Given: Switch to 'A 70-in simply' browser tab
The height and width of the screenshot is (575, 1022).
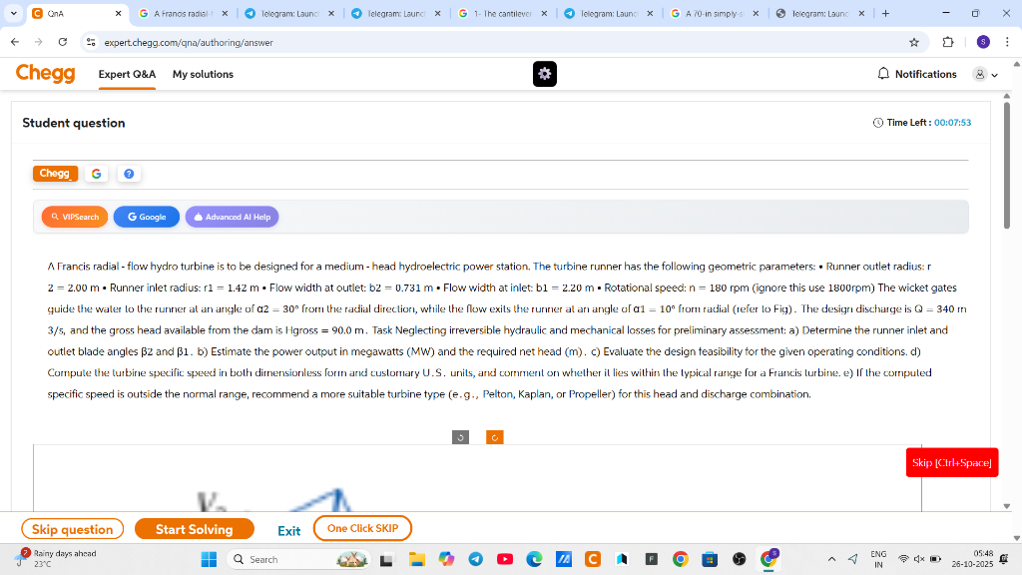Looking at the screenshot, I should [715, 14].
